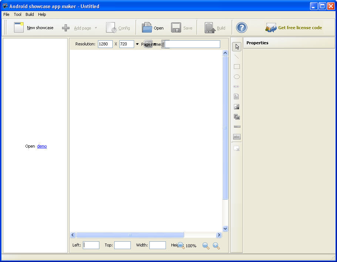Click the Page name input field
This screenshot has height=262, width=337.
pyautogui.click(x=193, y=44)
